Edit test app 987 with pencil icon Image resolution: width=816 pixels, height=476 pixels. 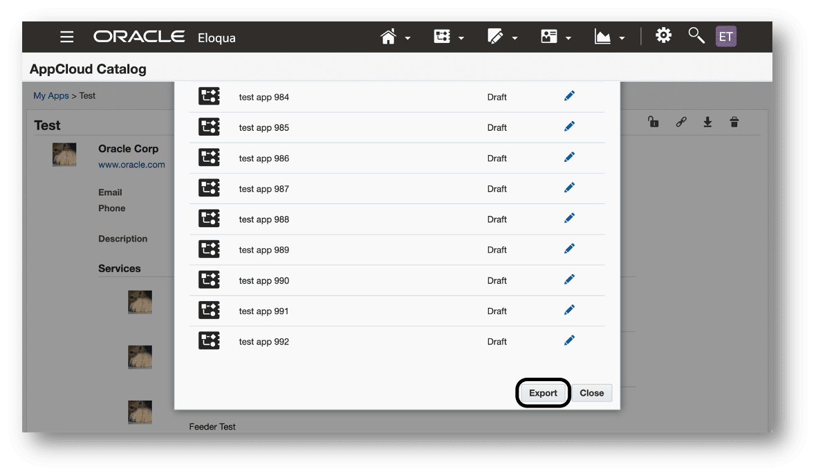click(x=569, y=188)
